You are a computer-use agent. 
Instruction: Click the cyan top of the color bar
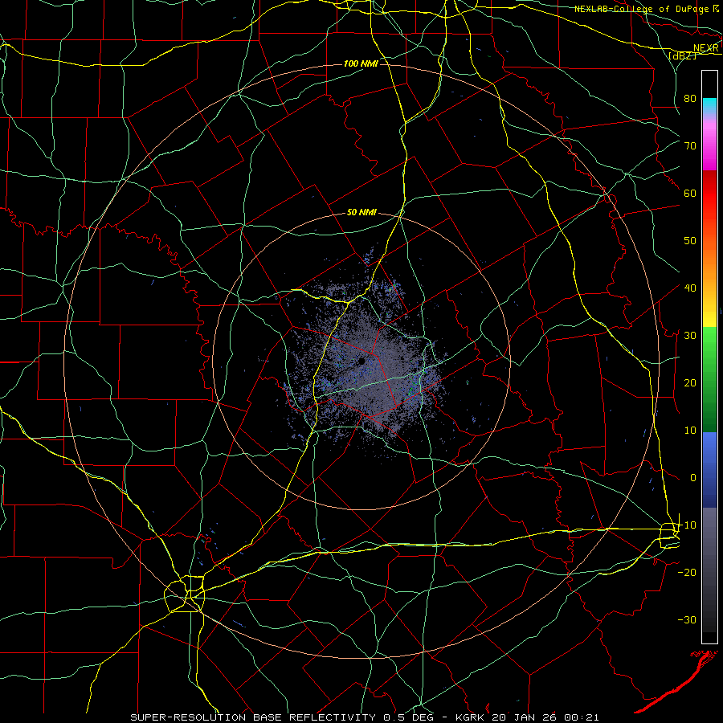[709, 105]
